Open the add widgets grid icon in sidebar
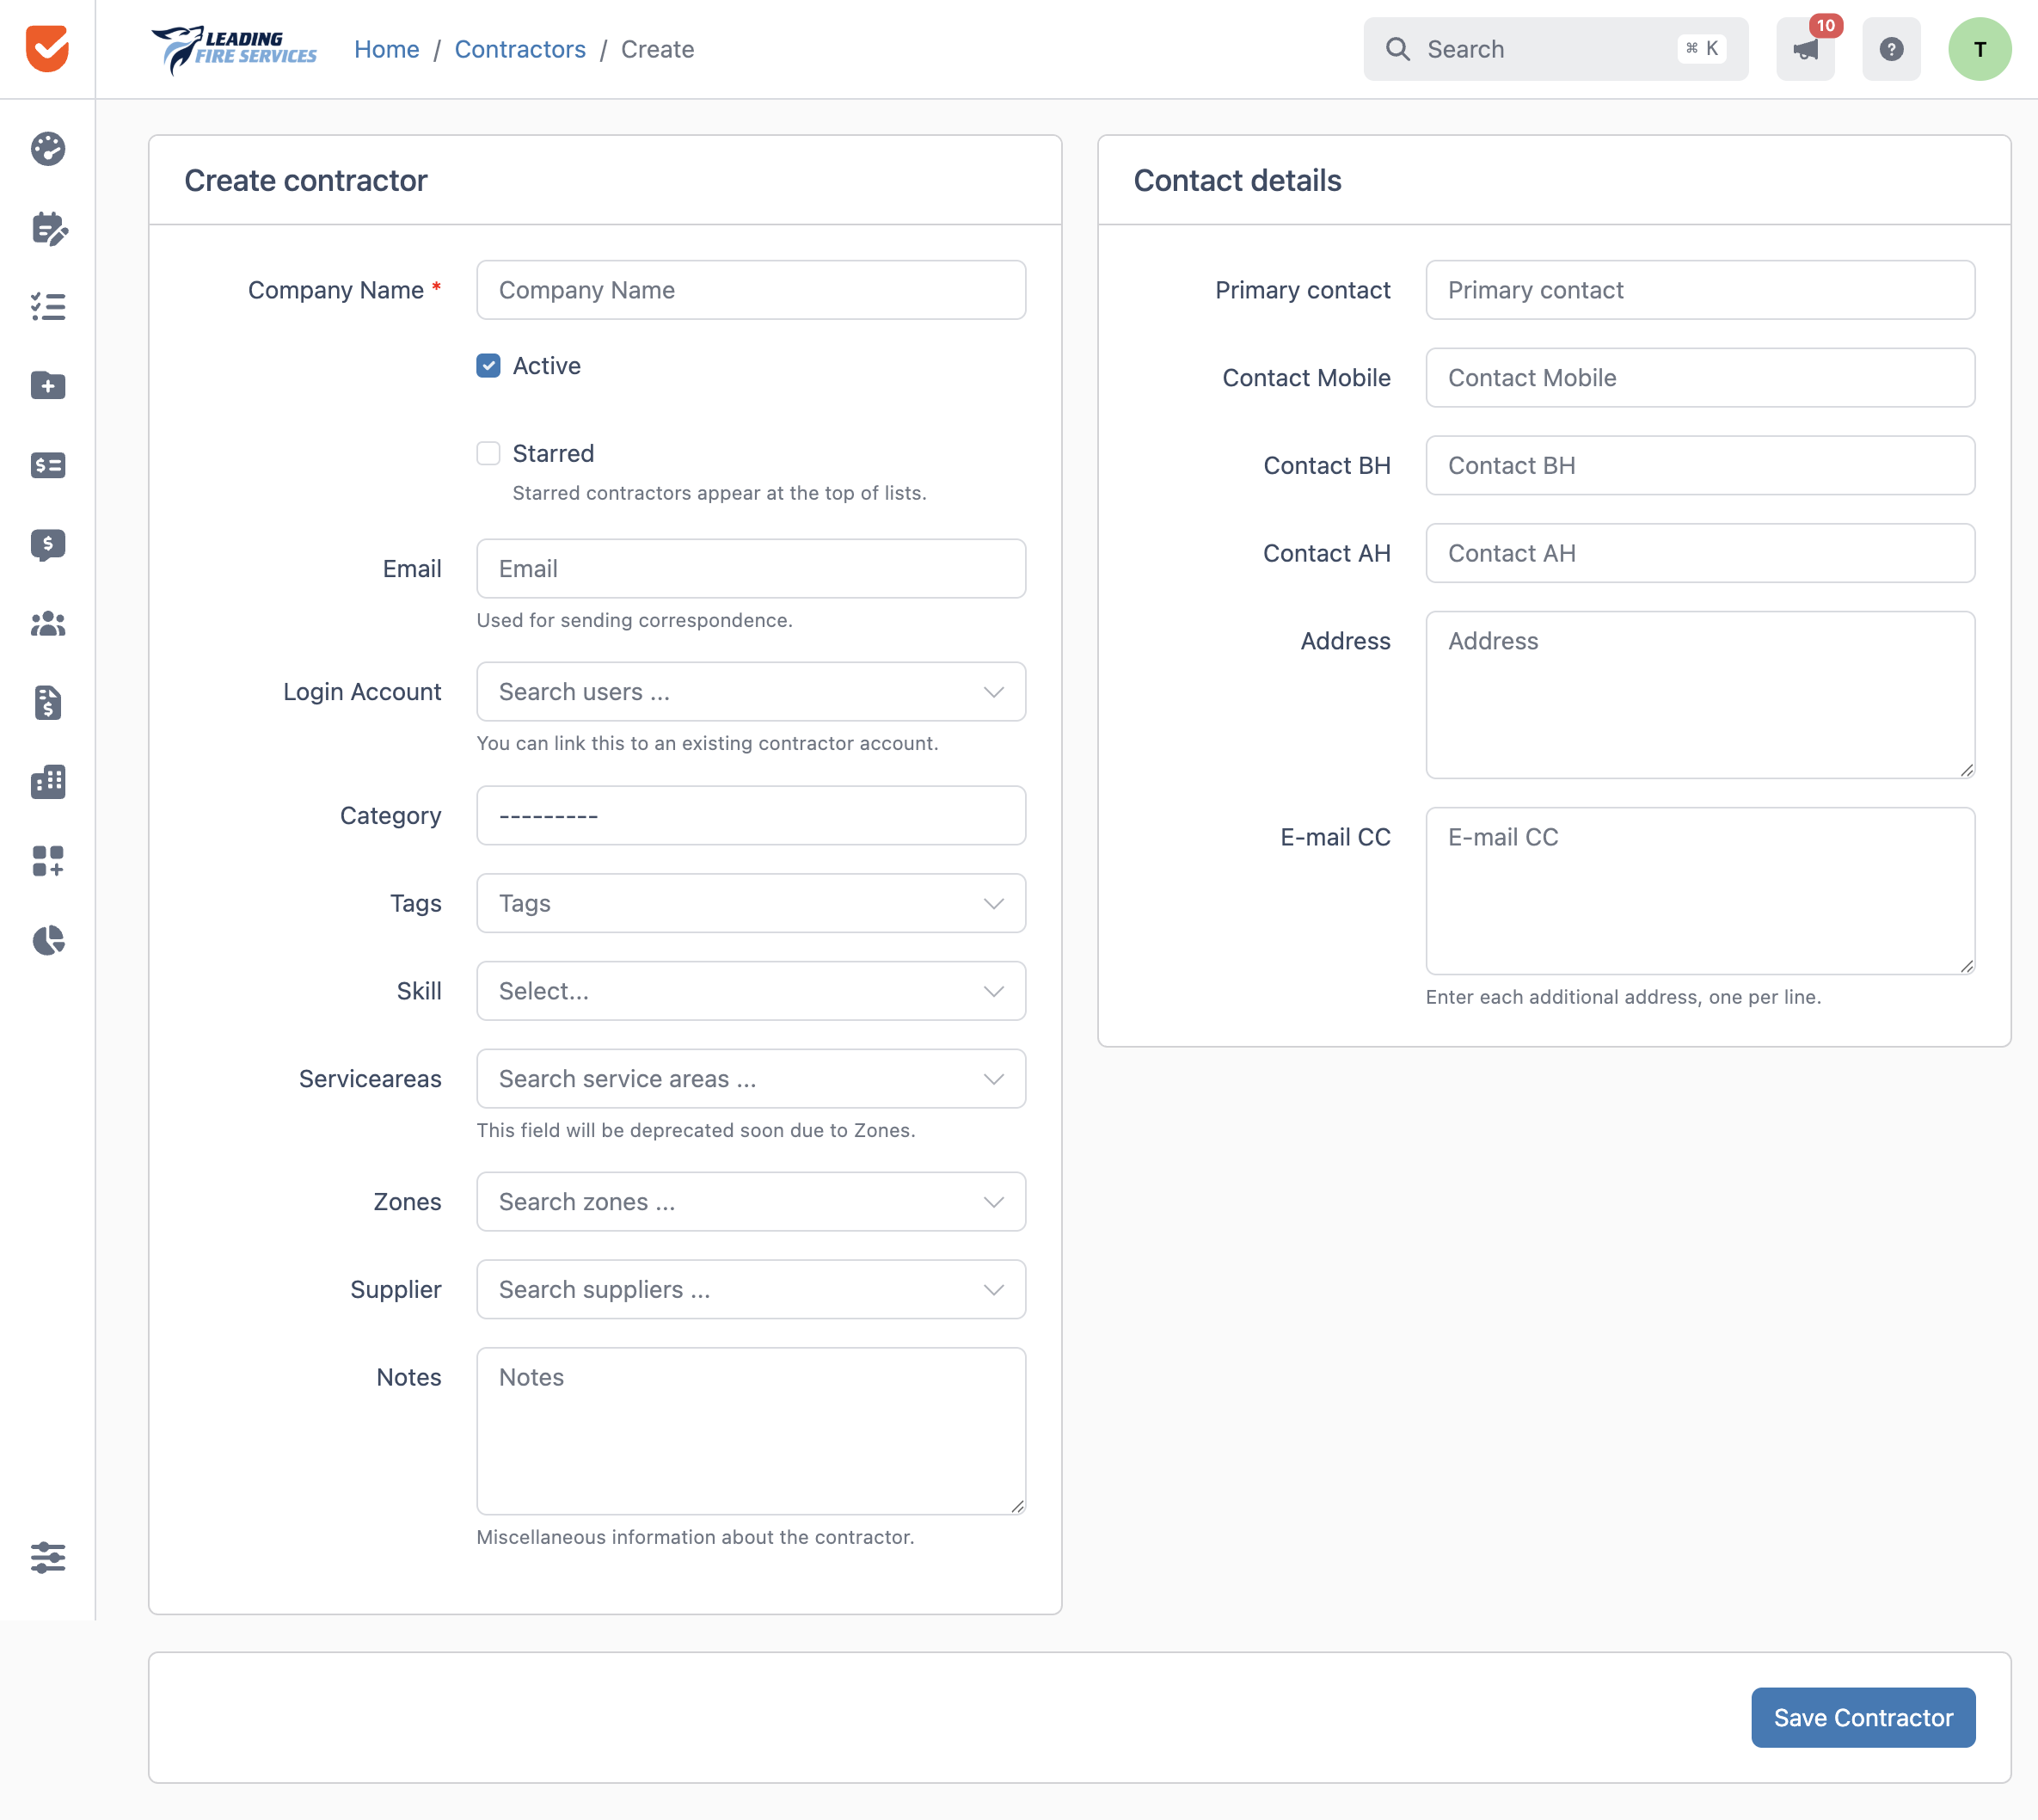The width and height of the screenshot is (2038, 1820). [x=48, y=861]
